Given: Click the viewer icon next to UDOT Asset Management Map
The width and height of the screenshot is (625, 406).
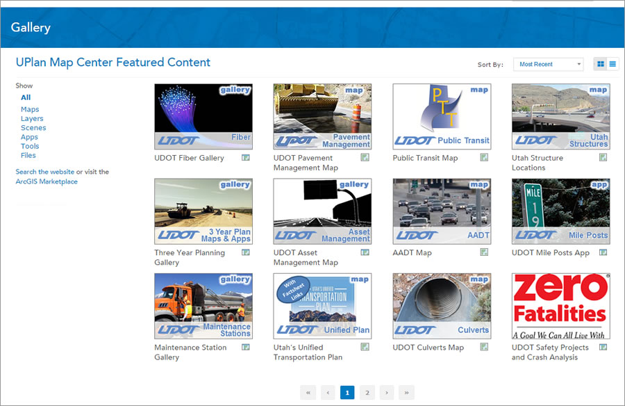Looking at the screenshot, I should tap(364, 252).
